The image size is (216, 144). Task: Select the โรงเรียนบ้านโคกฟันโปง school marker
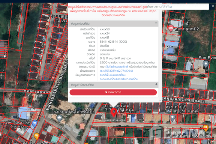(x=59, y=118)
